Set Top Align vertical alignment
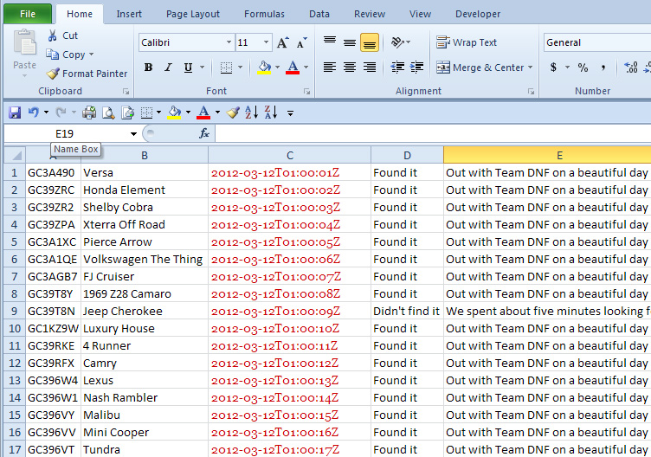 [330, 42]
